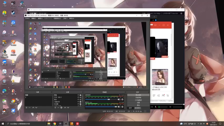This screenshot has height=126, width=224.
Task: Click 开始录制 start recording button
Action: point(138,97)
